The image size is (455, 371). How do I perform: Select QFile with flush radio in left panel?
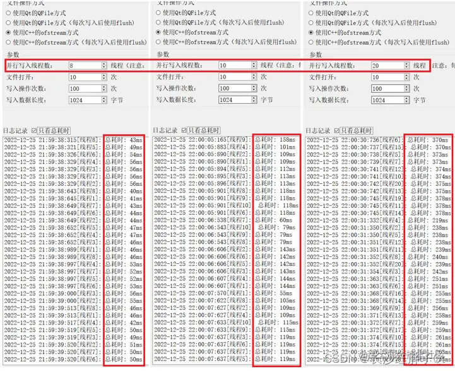click(8, 23)
